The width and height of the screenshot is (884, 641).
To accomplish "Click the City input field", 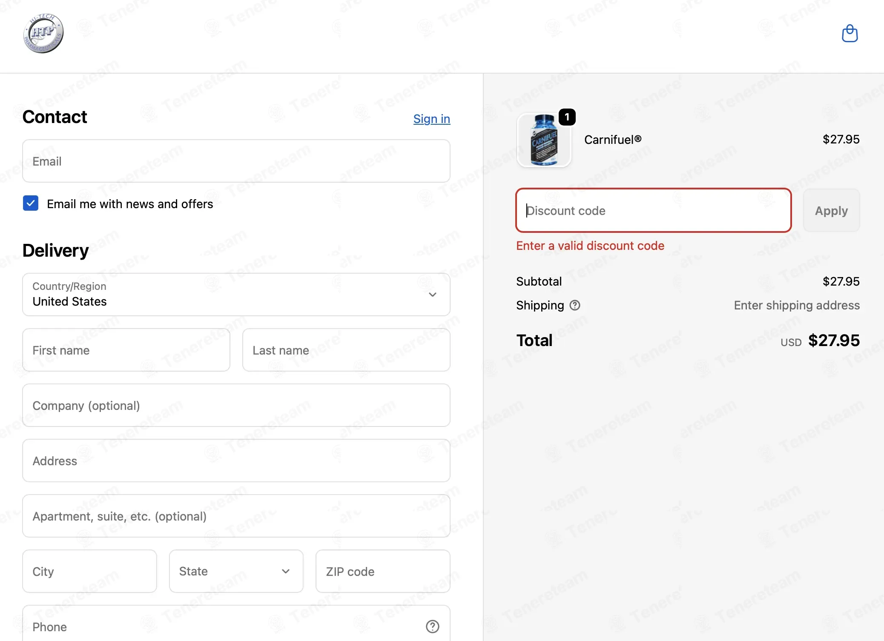I will pos(90,571).
